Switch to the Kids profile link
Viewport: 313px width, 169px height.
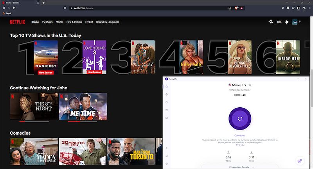pos(279,22)
